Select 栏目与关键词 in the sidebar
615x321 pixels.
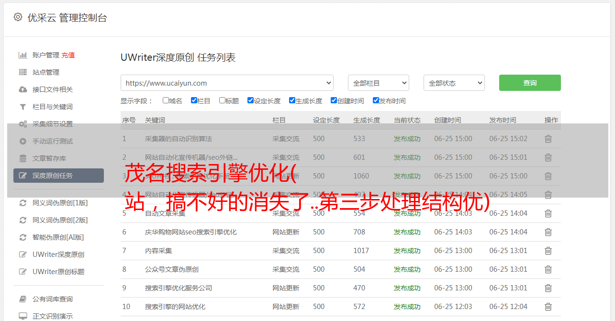(53, 107)
